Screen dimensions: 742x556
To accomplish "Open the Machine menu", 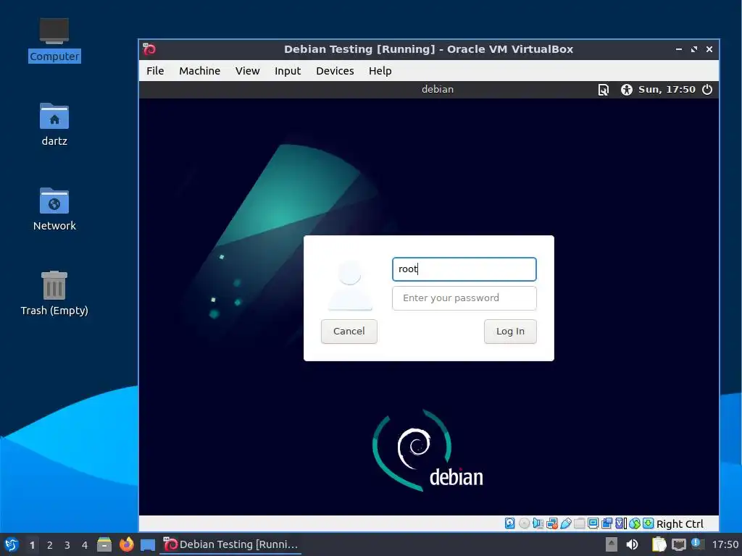I will pyautogui.click(x=199, y=71).
